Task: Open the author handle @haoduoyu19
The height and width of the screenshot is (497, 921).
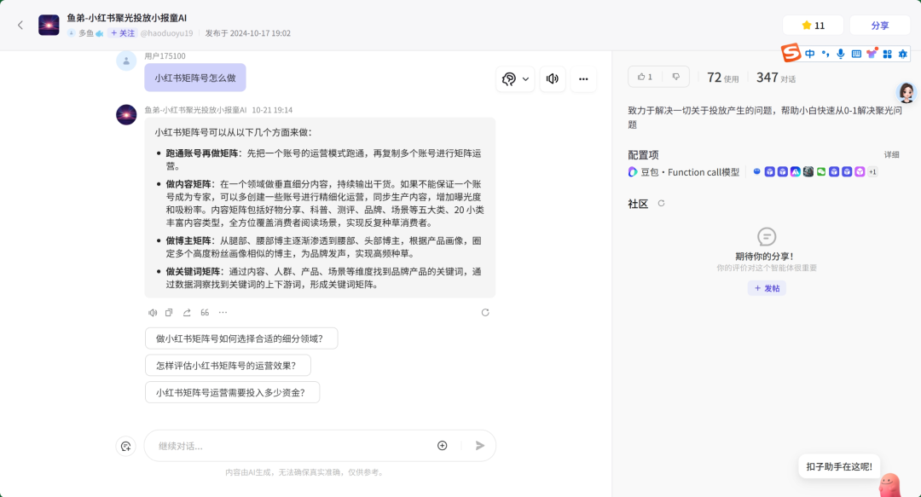Action: point(167,33)
